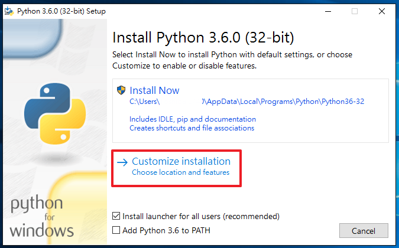Open Customize installation options
This screenshot has height=248, width=399.
click(181, 161)
